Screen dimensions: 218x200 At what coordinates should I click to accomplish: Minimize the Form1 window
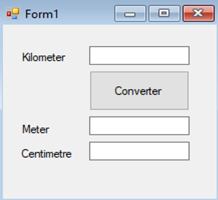click(x=130, y=13)
